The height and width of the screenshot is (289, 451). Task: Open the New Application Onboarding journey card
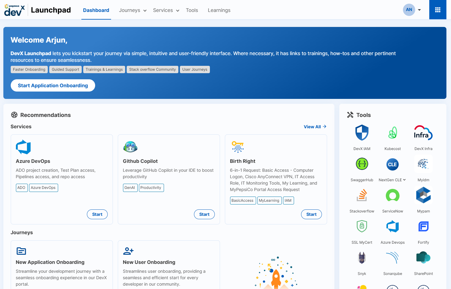[x=62, y=265]
